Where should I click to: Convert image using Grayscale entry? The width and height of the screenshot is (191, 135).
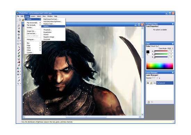[x=53, y=39]
